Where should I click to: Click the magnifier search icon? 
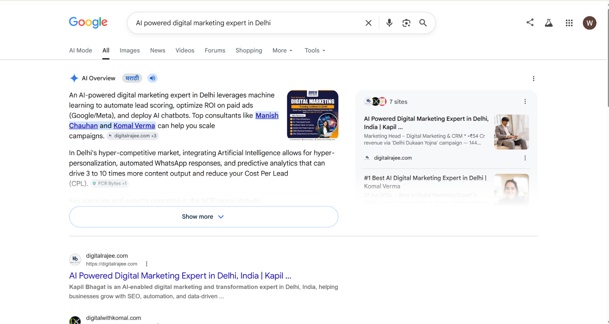pos(423,23)
